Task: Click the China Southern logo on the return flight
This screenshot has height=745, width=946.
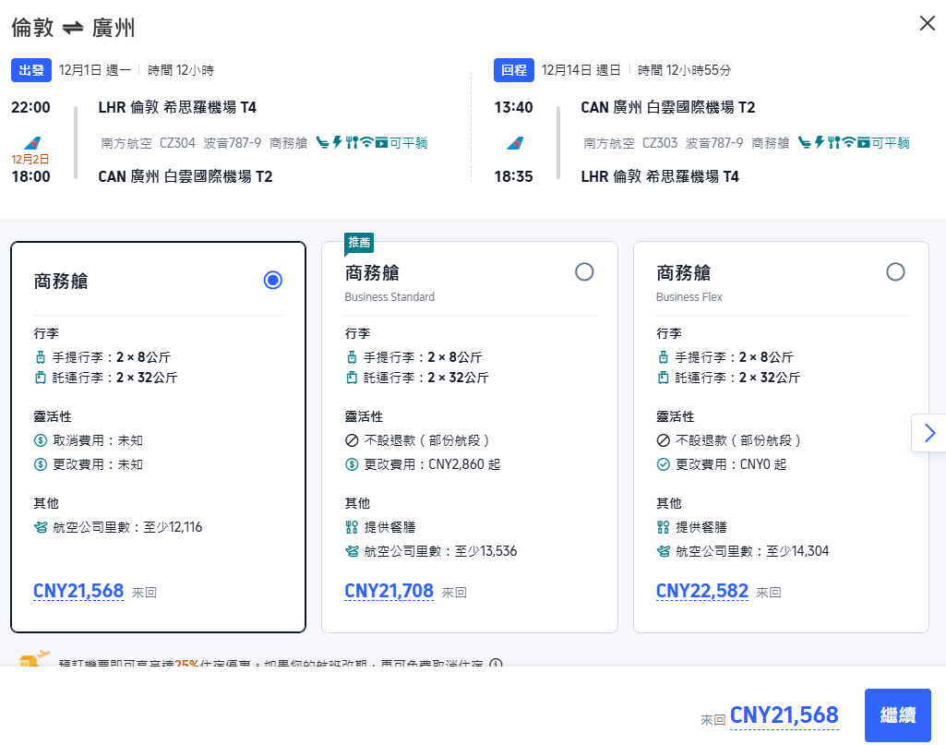Action: (515, 143)
